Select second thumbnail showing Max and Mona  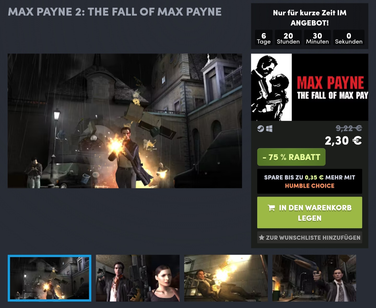[x=138, y=278]
